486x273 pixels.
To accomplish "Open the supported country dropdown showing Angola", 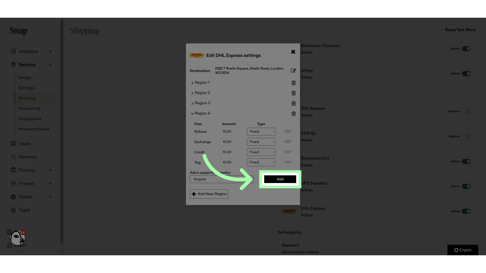I will click(221, 179).
